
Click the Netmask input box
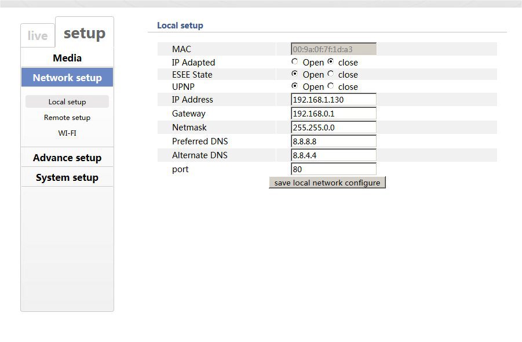[334, 128]
